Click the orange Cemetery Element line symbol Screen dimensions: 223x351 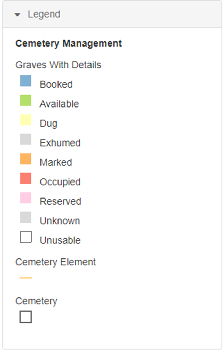[x=26, y=278]
